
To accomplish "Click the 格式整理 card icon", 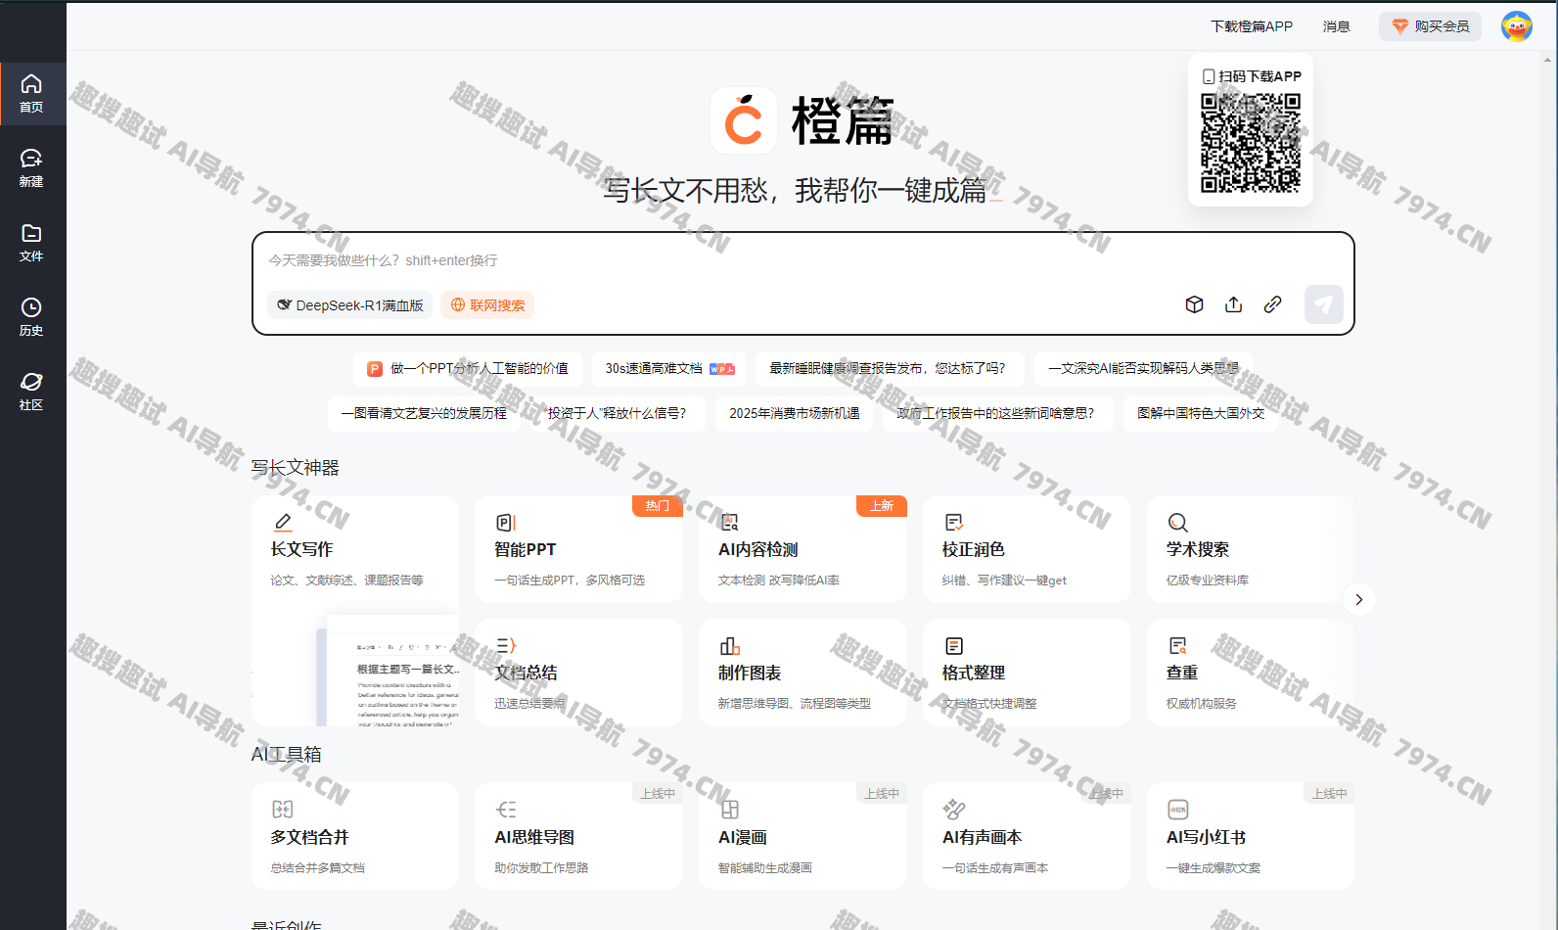I will click(953, 645).
